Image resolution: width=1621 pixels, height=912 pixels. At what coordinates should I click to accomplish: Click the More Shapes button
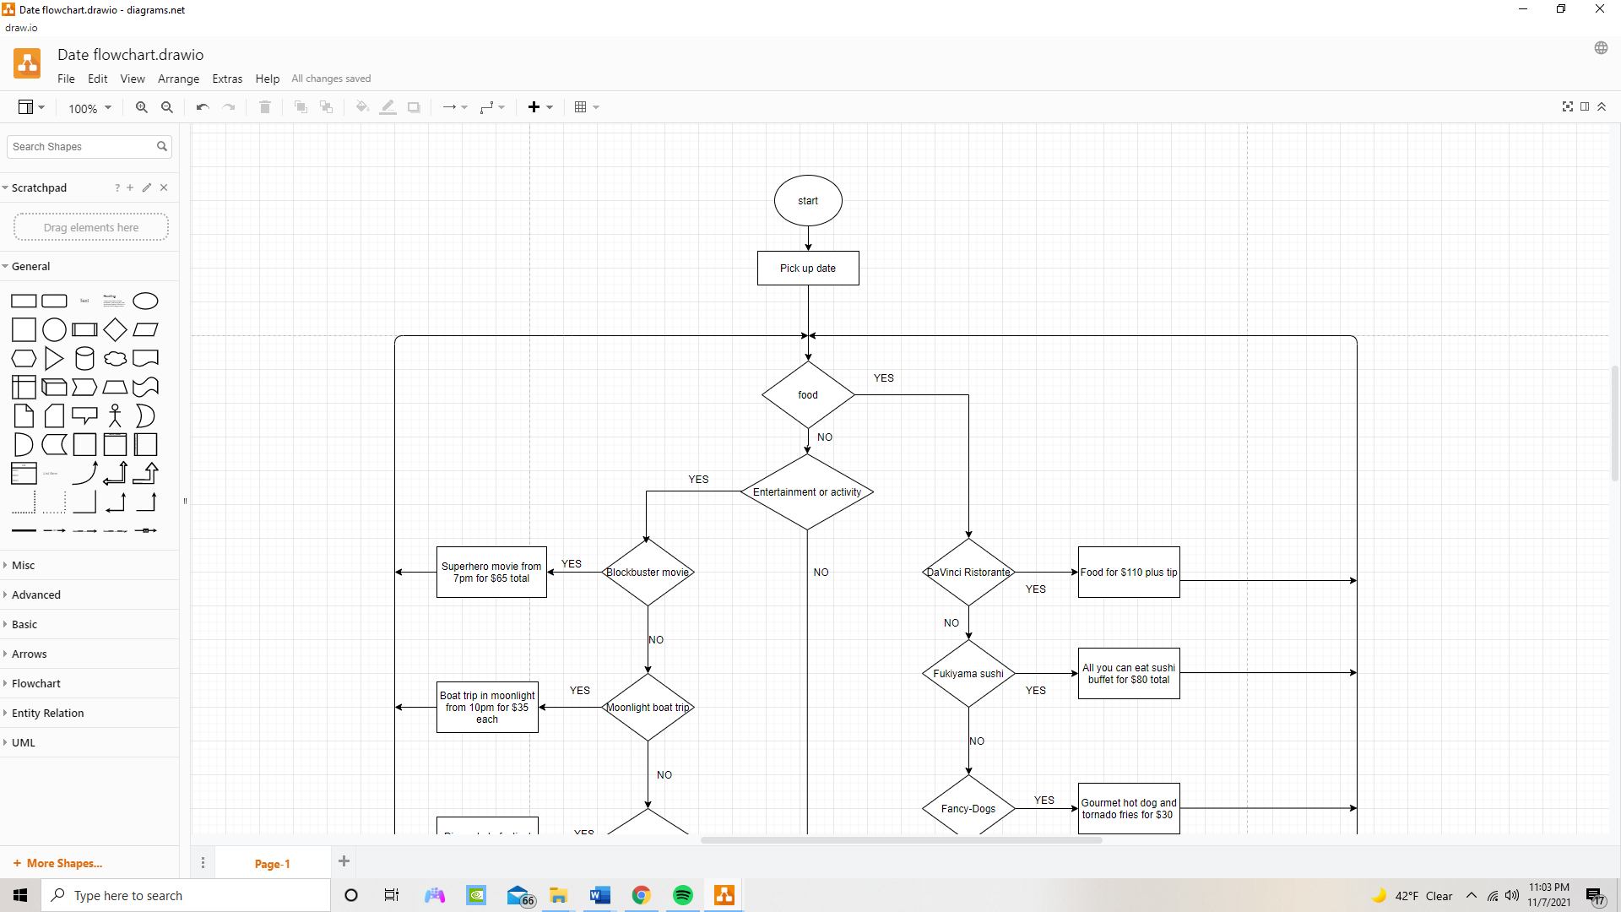(57, 863)
